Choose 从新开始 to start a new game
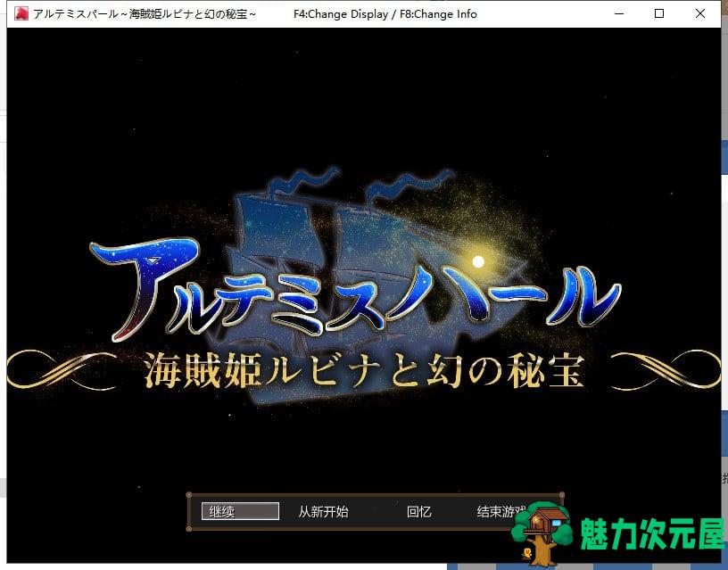 (323, 511)
